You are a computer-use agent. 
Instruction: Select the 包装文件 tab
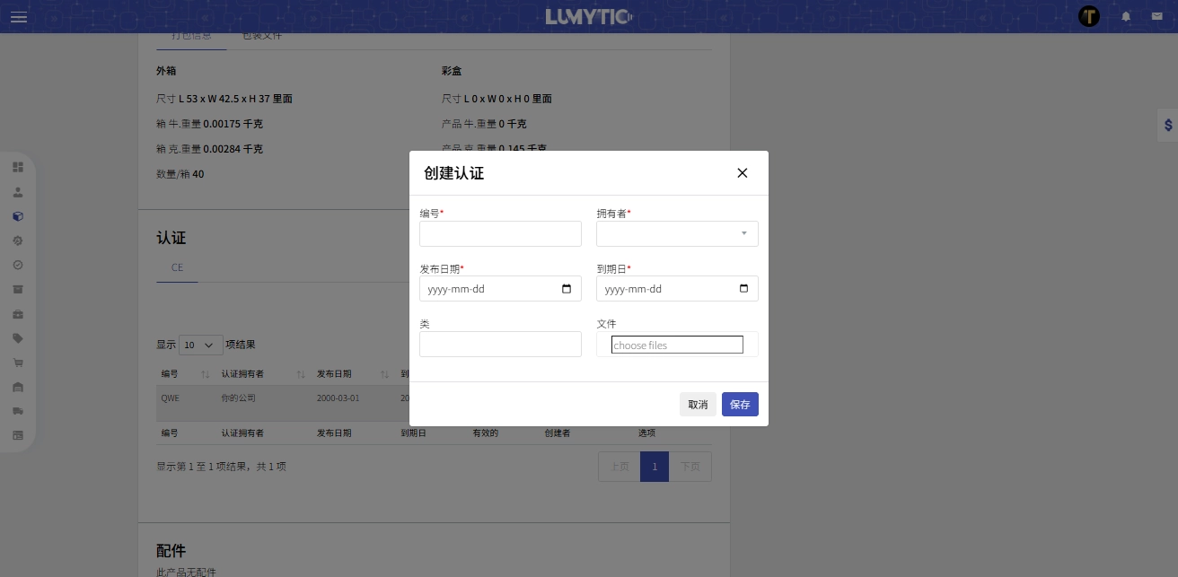pyautogui.click(x=261, y=35)
